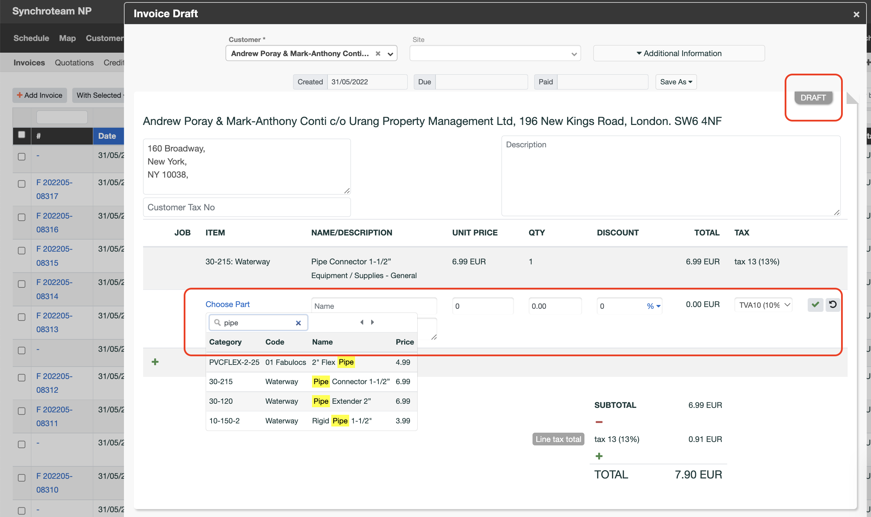871x517 pixels.
Task: Check the box for invoice F 202205-08315
Action: click(22, 251)
